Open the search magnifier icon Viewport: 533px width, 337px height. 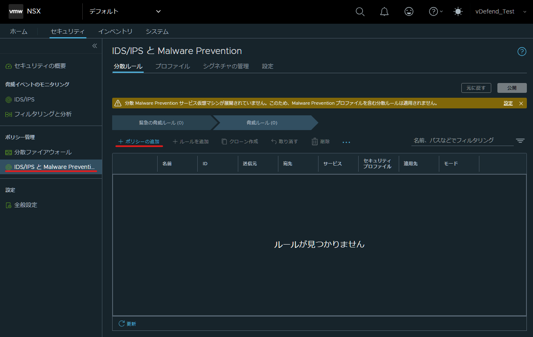(360, 11)
